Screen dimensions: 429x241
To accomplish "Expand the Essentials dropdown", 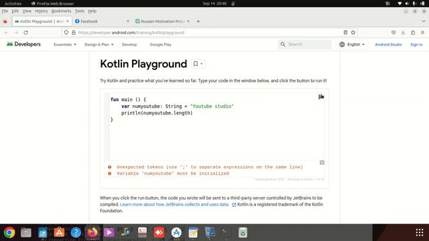I will [65, 44].
